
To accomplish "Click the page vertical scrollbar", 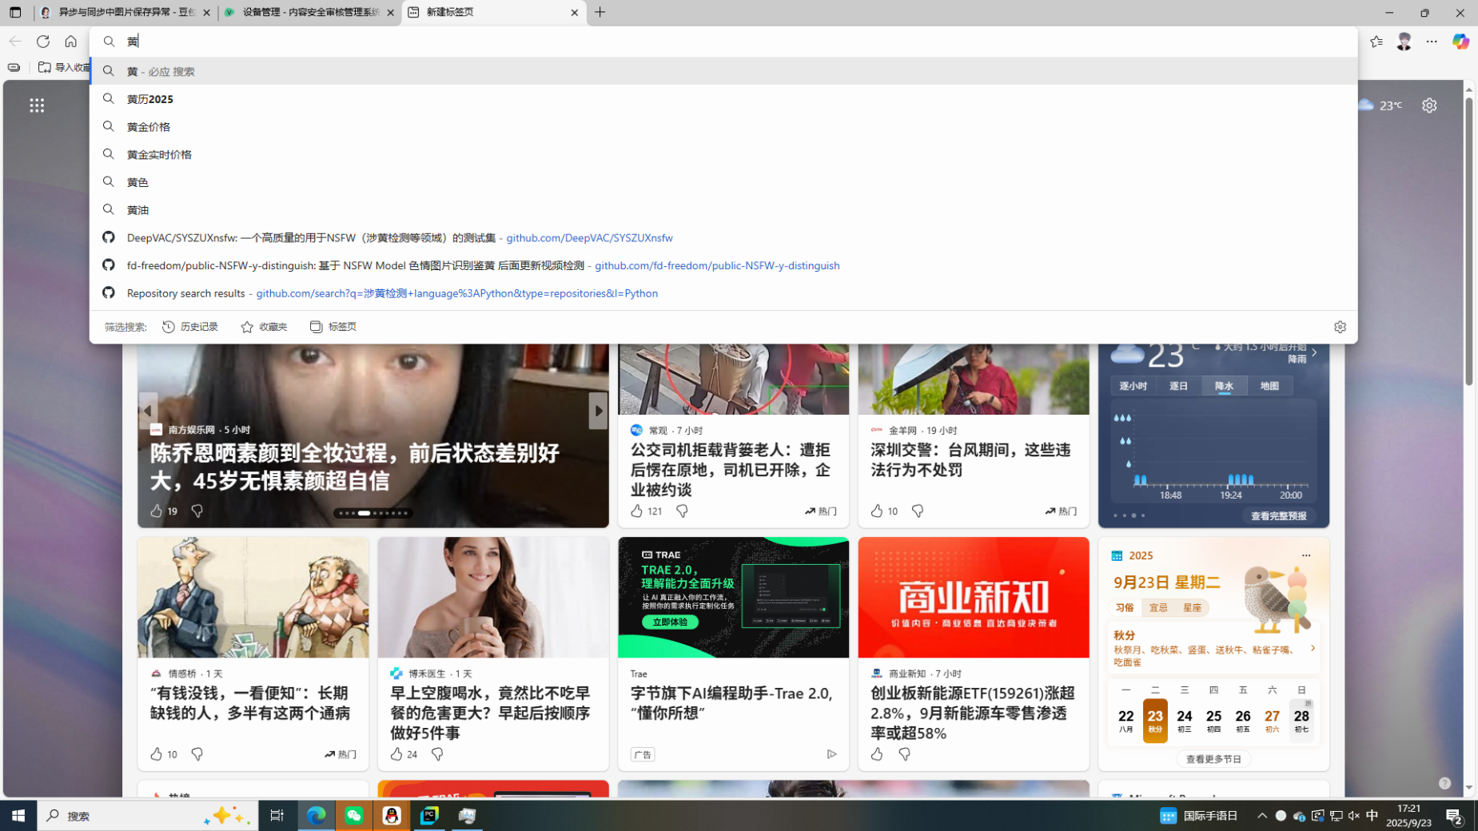I will (1468, 240).
